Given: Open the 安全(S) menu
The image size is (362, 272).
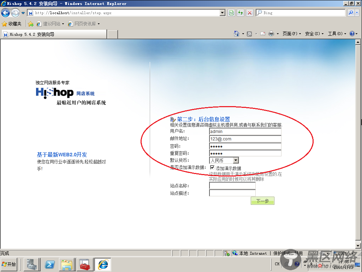Looking at the screenshot, I should [x=314, y=34].
